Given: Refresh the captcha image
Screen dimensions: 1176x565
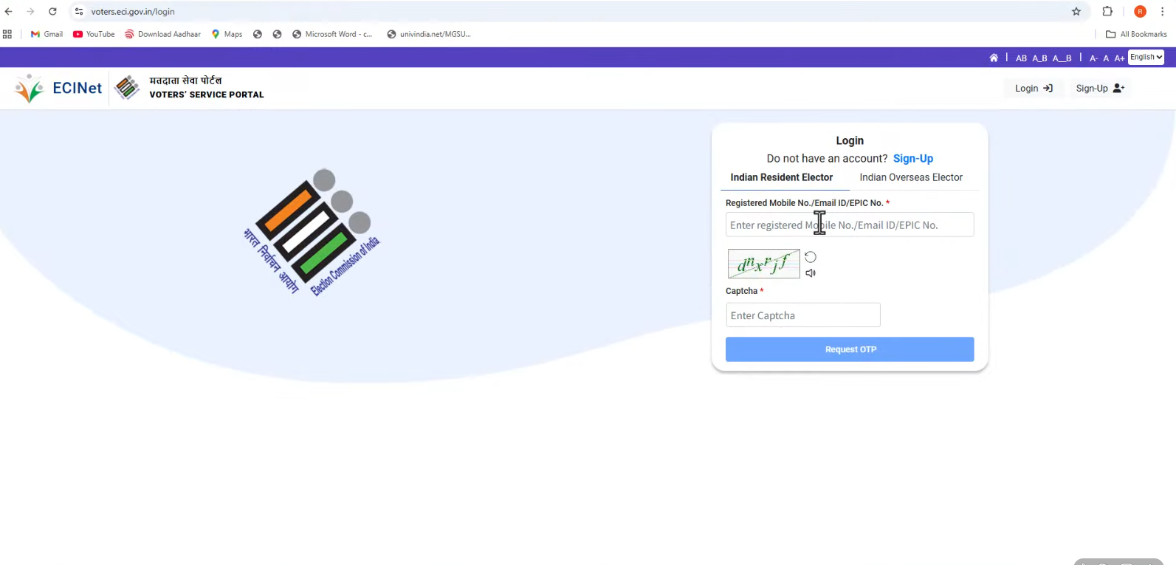Looking at the screenshot, I should coord(811,257).
